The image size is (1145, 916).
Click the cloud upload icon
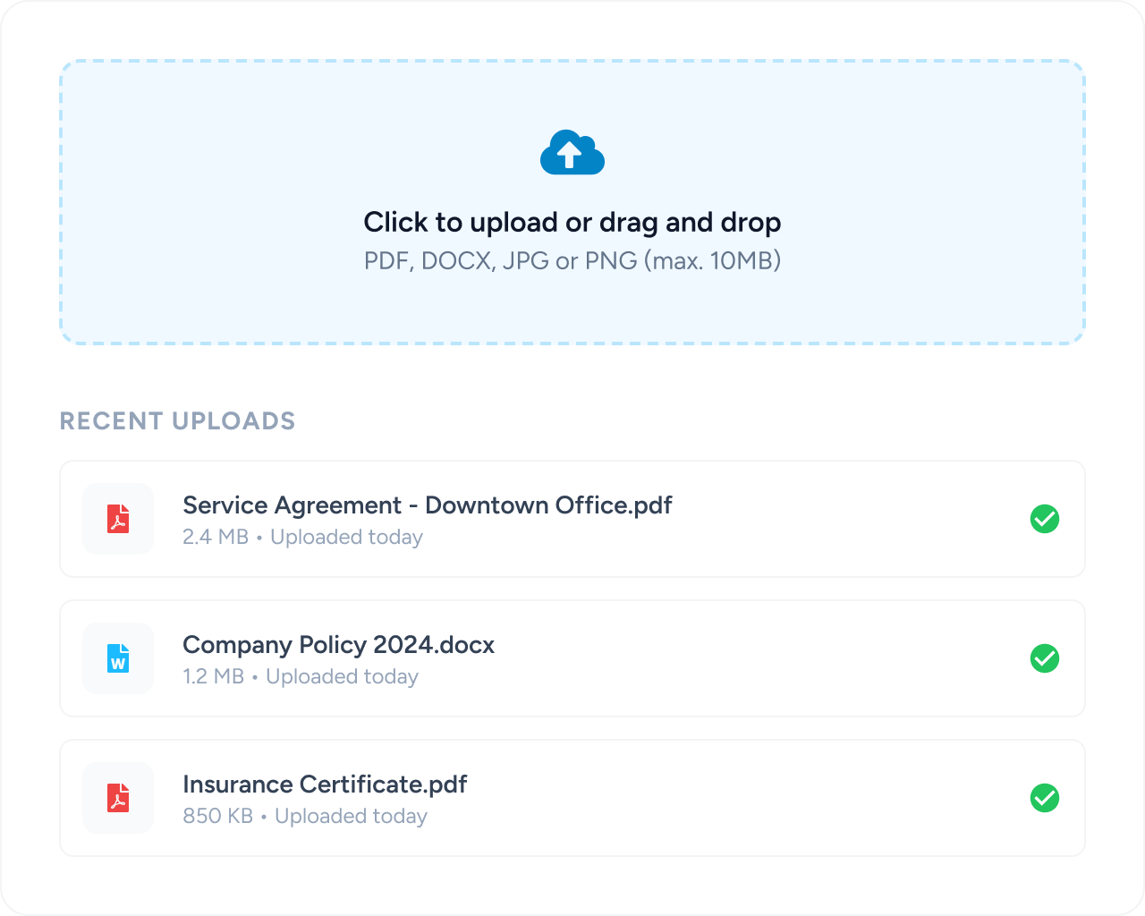572,153
